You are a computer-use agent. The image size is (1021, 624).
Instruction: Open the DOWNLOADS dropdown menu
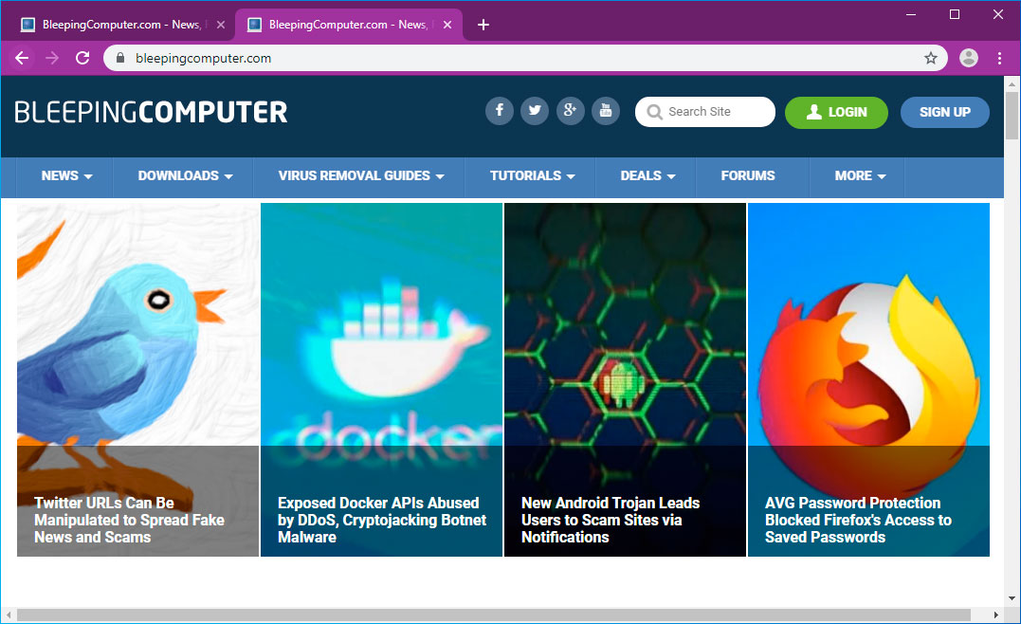(x=184, y=176)
